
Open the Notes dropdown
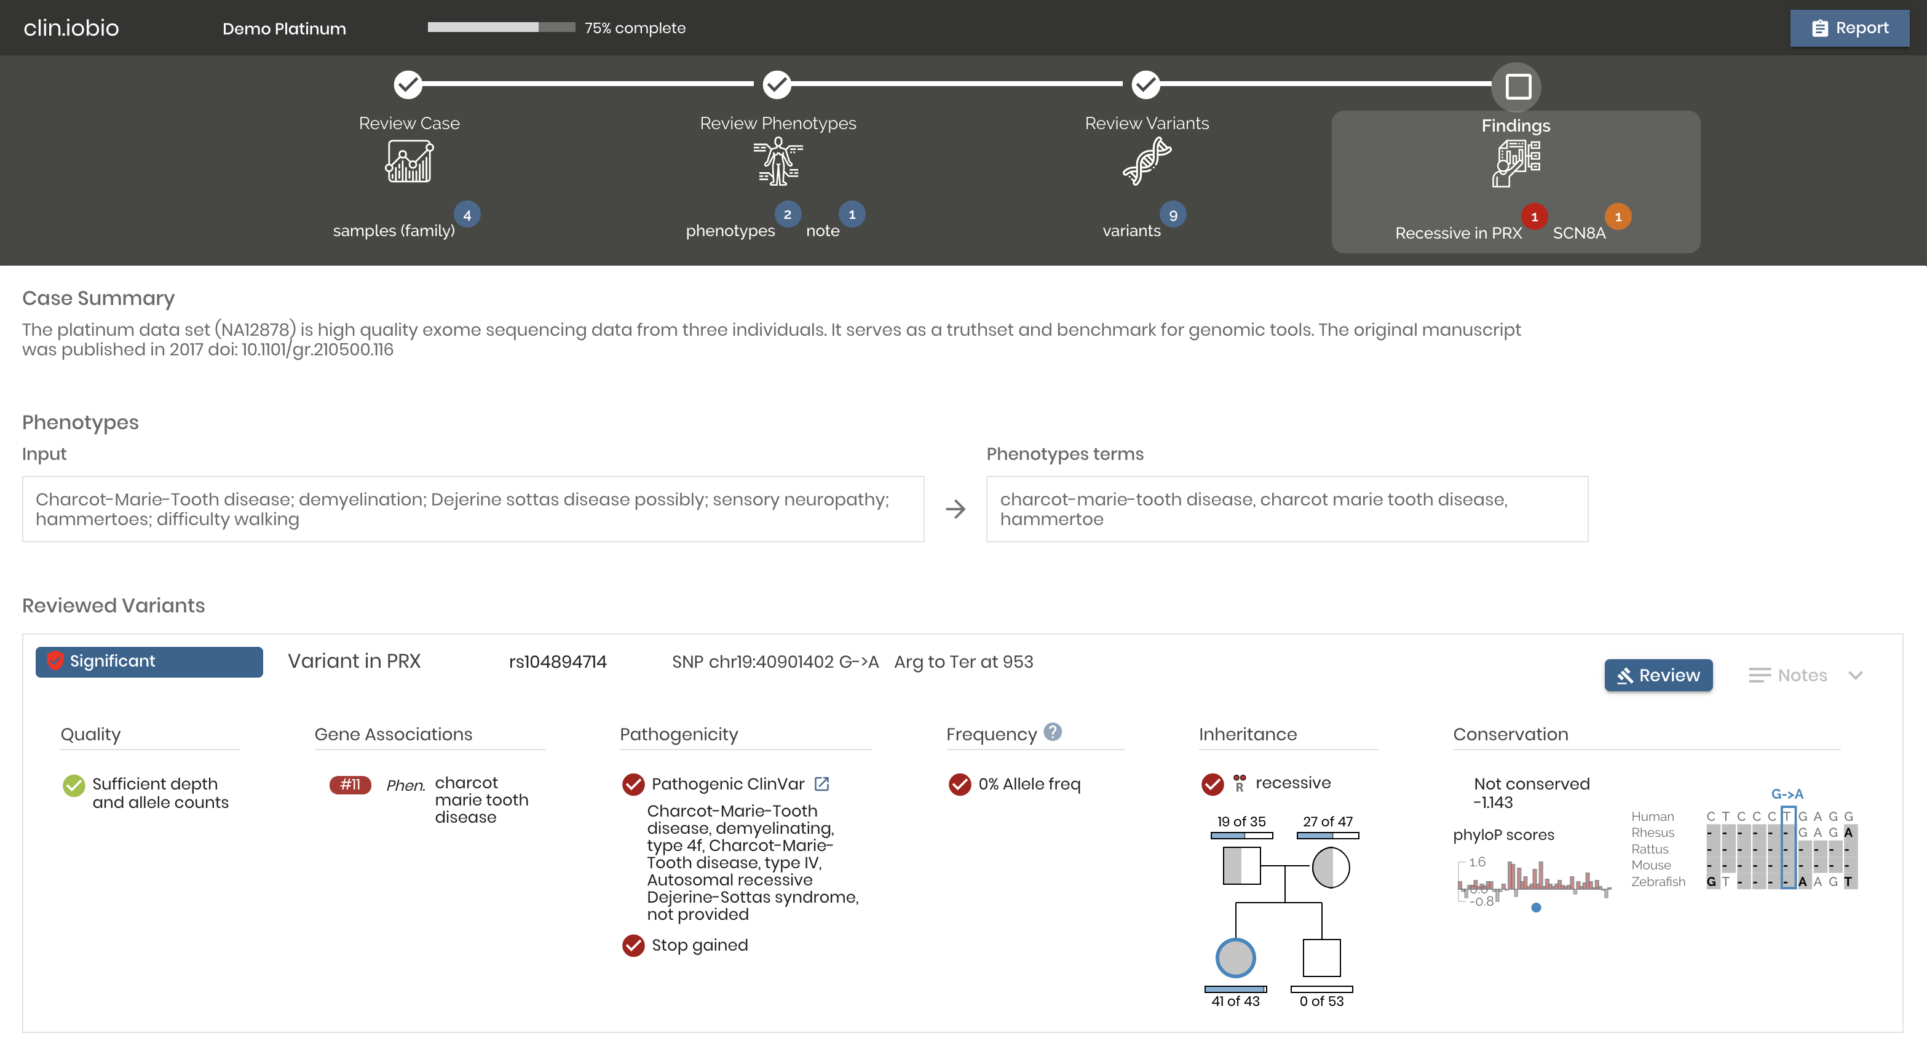(x=1788, y=675)
